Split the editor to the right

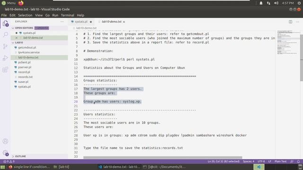290,22
